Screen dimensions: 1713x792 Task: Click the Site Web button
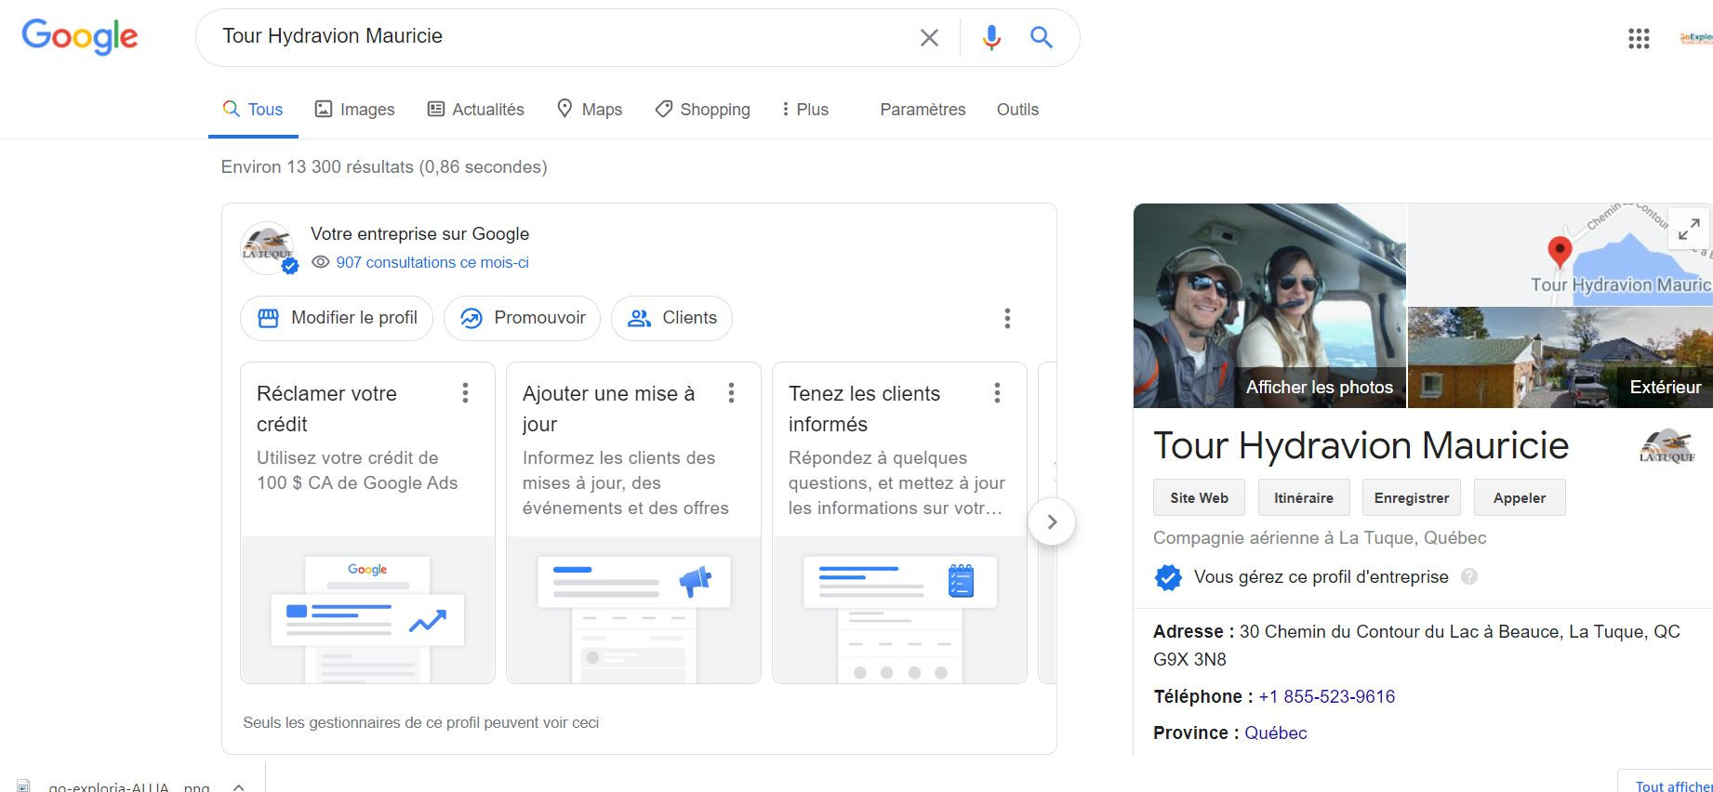point(1199,497)
